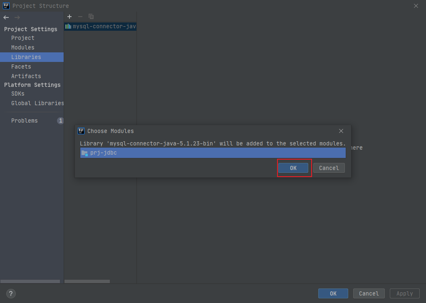Viewport: 426px width, 303px height.
Task: Click the prj-jdbc module folder icon
Action: pos(84,153)
